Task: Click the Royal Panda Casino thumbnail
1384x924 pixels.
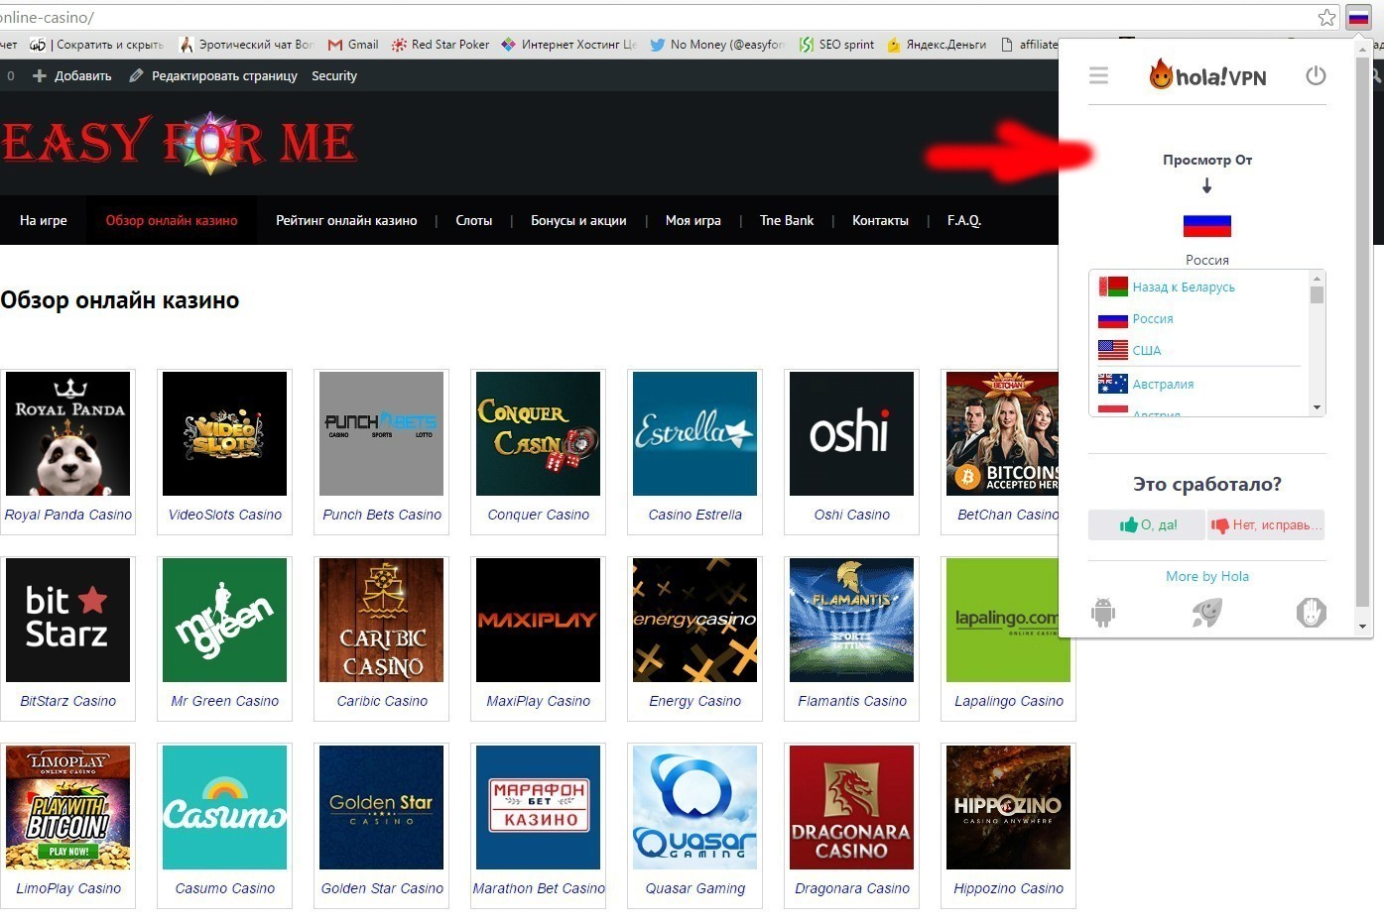Action: pos(68,433)
